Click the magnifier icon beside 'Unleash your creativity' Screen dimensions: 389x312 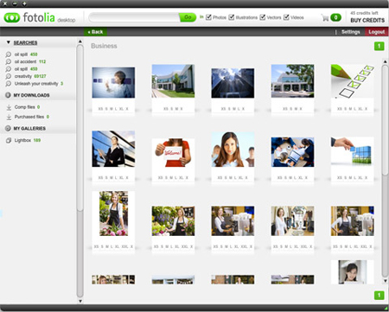pyautogui.click(x=9, y=84)
